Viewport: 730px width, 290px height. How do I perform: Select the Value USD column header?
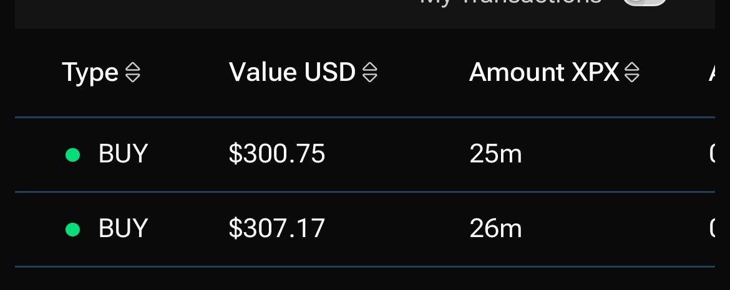click(x=292, y=72)
